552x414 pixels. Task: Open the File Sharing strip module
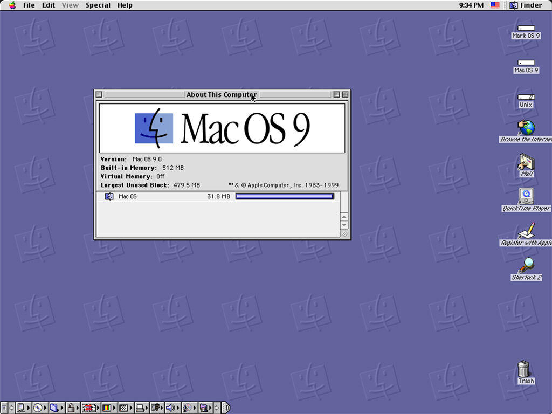point(56,408)
